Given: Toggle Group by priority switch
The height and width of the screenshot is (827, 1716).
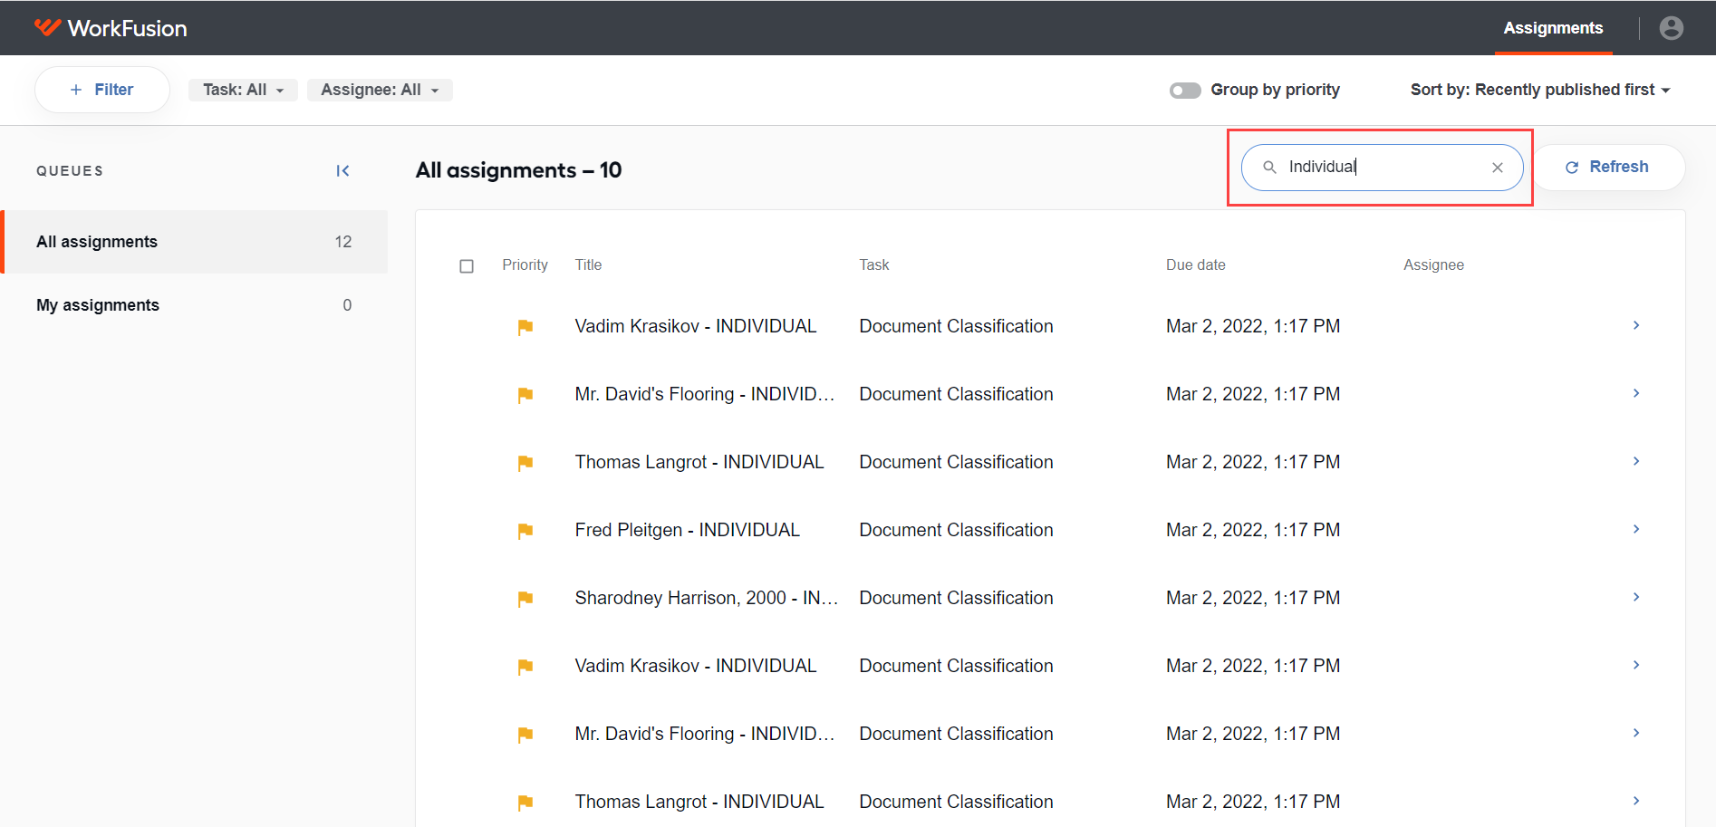Looking at the screenshot, I should click(x=1185, y=90).
